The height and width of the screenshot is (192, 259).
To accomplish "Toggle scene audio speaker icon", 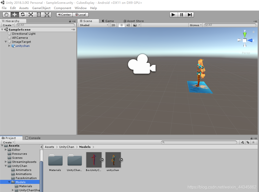I will (x=128, y=25).
